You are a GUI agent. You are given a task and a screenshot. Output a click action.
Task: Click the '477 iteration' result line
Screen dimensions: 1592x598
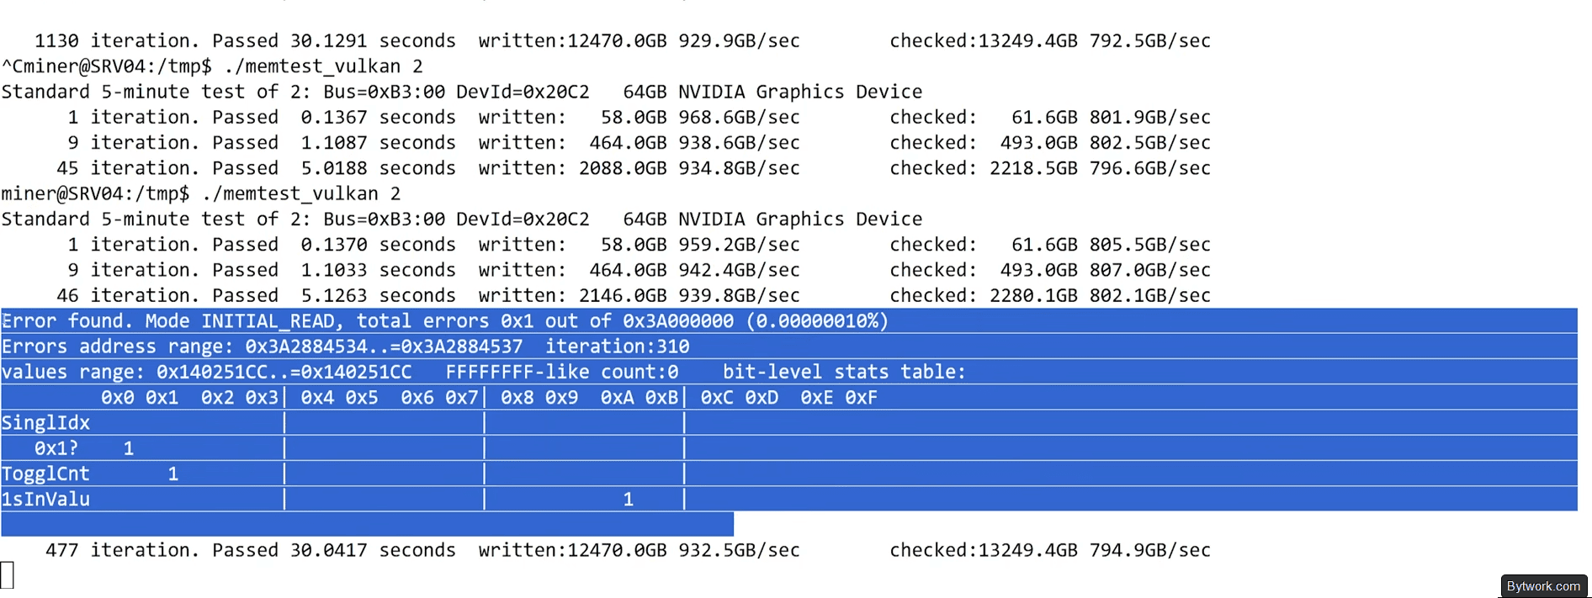[x=628, y=550]
